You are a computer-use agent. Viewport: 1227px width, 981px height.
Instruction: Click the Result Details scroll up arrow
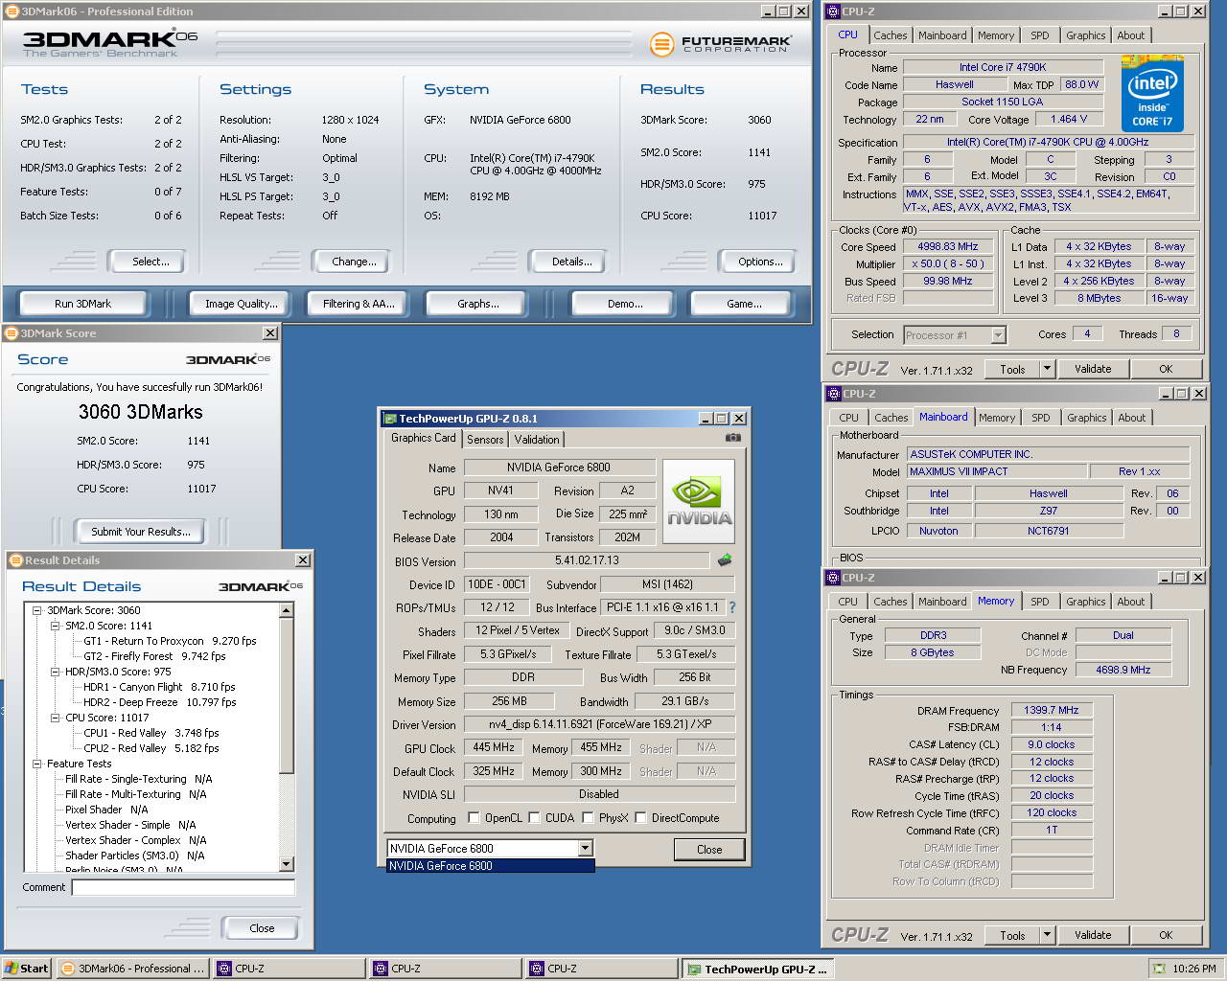click(x=287, y=610)
